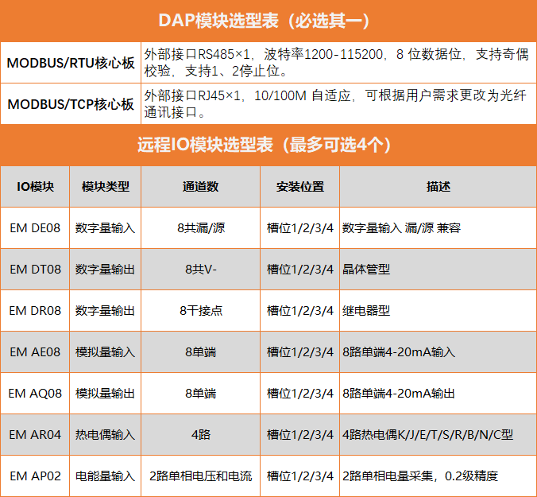The height and width of the screenshot is (497, 537).
Task: Select the EM DE08 module cell
Action: coord(36,228)
